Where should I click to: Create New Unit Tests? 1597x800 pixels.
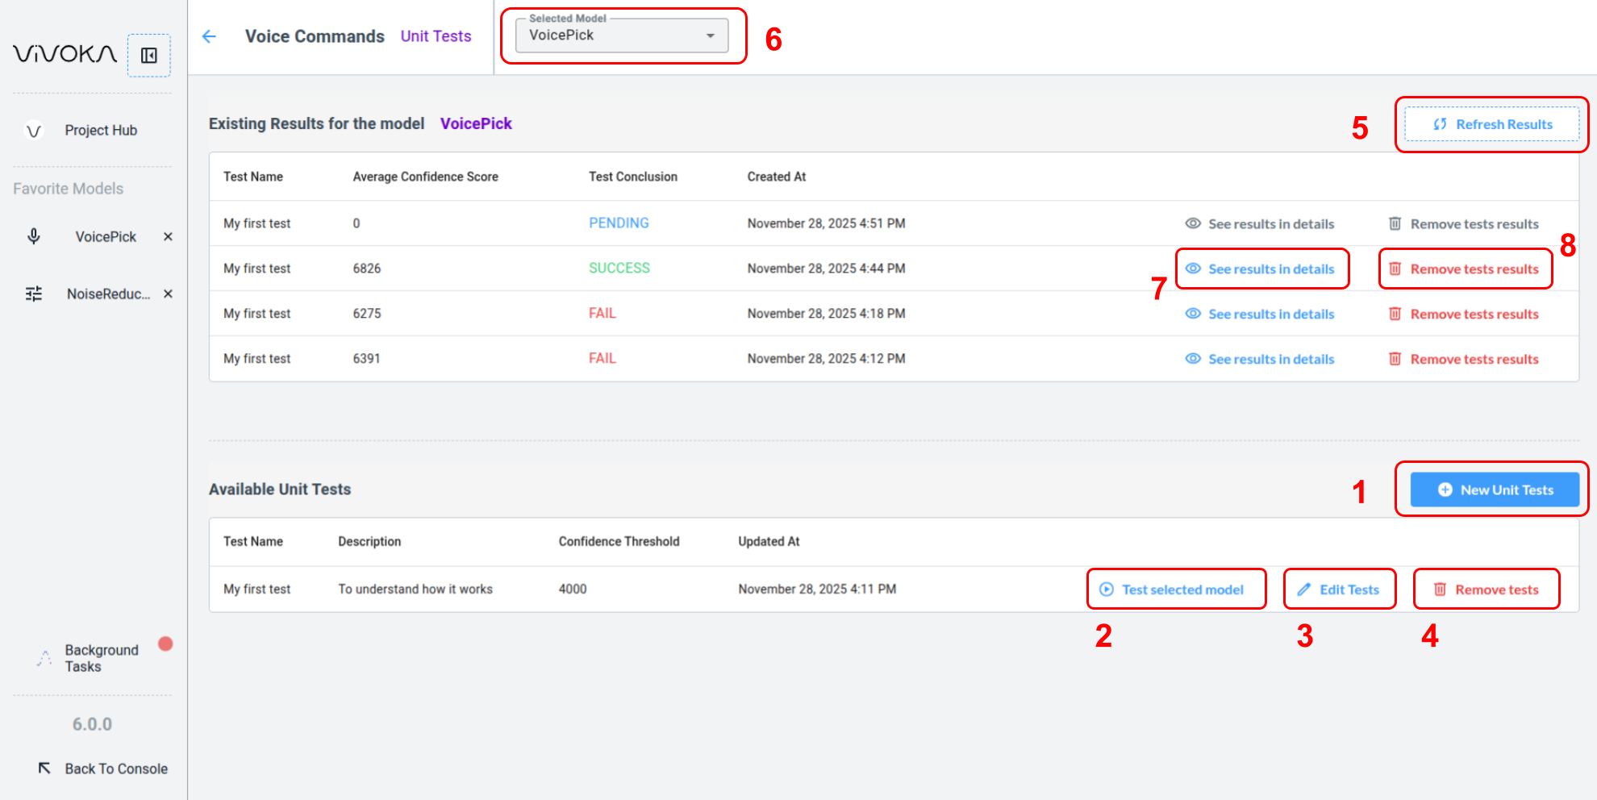click(x=1495, y=490)
